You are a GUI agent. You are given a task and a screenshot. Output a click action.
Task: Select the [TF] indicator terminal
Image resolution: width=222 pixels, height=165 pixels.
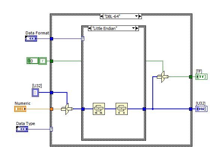coord(201,77)
